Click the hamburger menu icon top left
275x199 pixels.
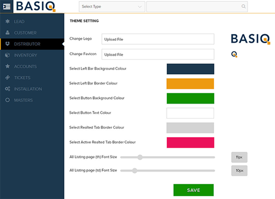point(7,6)
